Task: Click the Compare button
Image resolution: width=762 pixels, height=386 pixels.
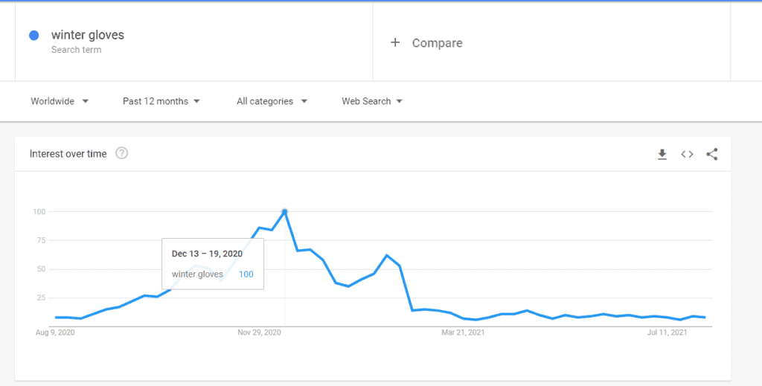Action: 426,42
